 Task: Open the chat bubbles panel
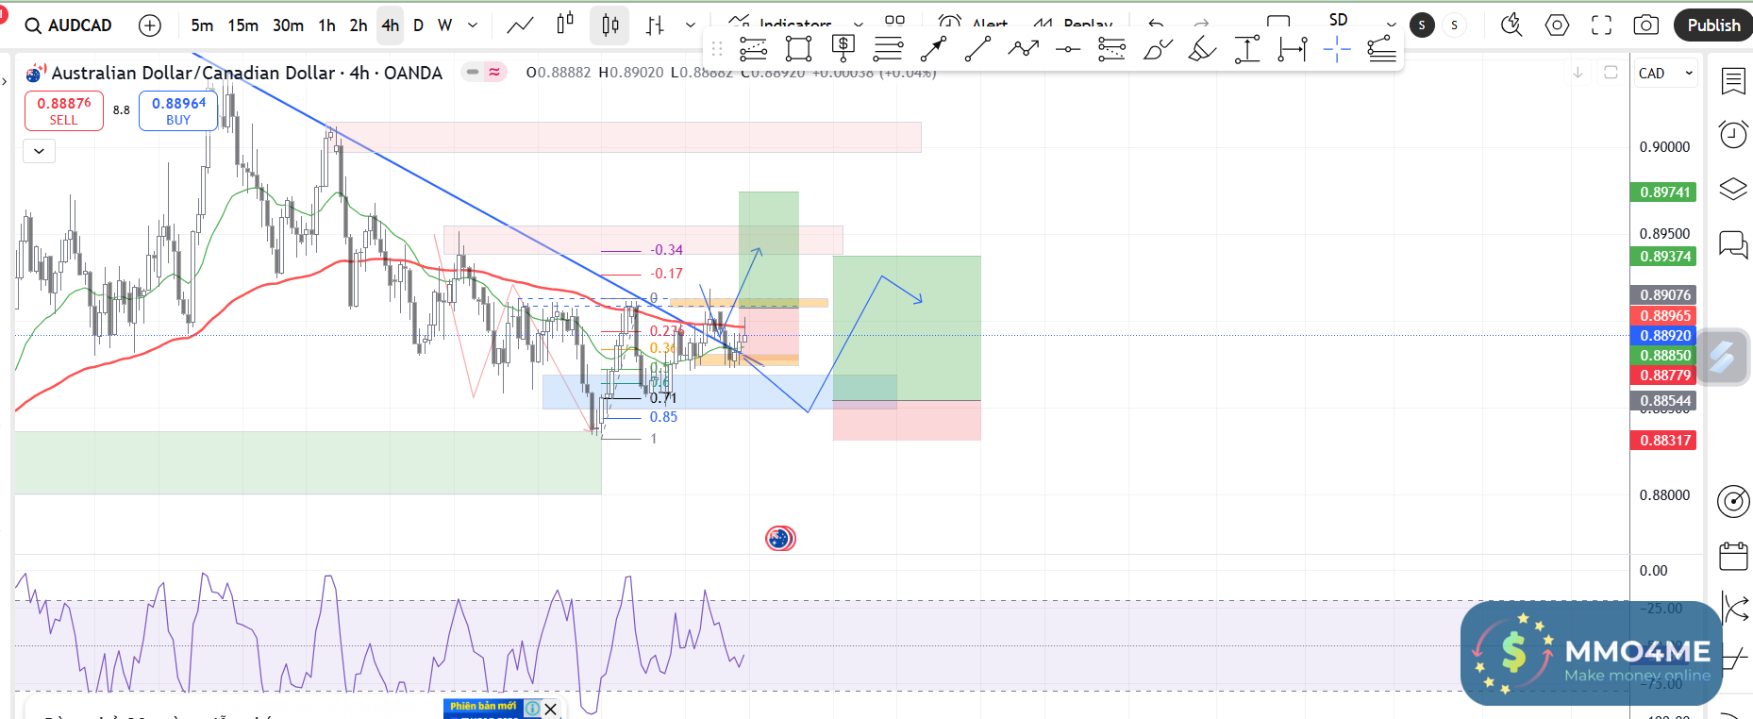pyautogui.click(x=1733, y=244)
